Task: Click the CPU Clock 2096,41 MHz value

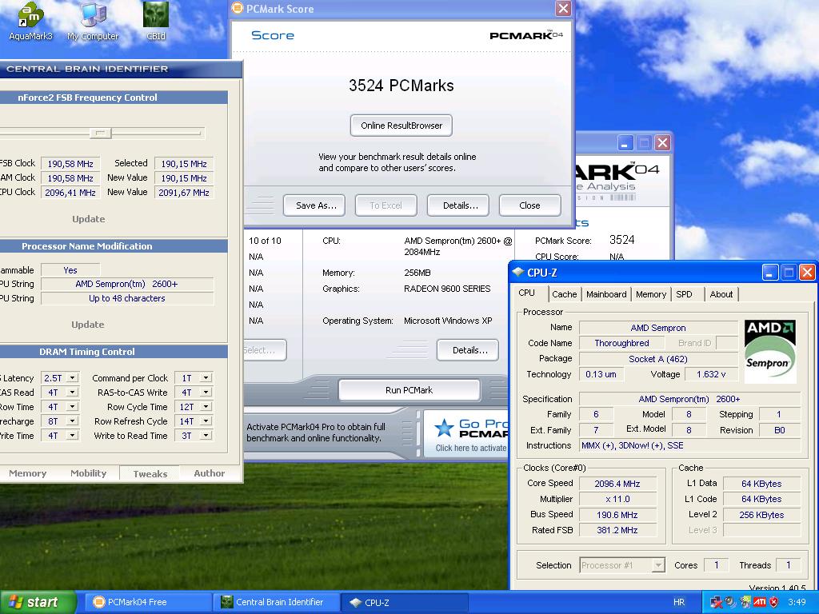Action: pyautogui.click(x=70, y=193)
